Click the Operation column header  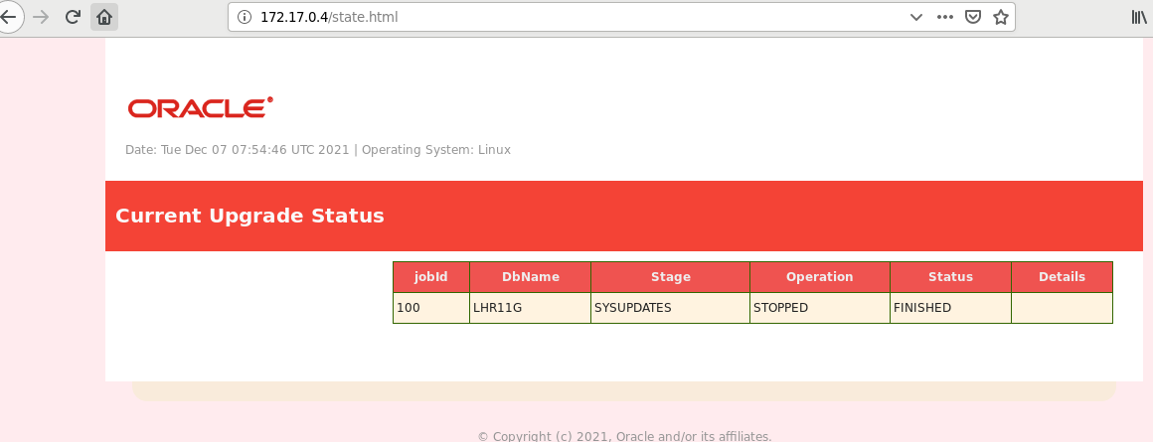coord(820,277)
